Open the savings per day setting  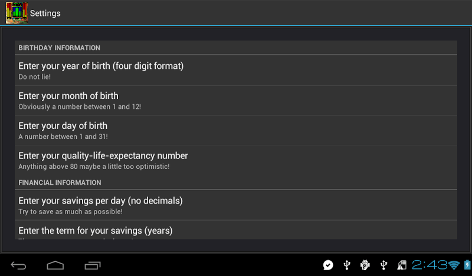[x=236, y=205]
